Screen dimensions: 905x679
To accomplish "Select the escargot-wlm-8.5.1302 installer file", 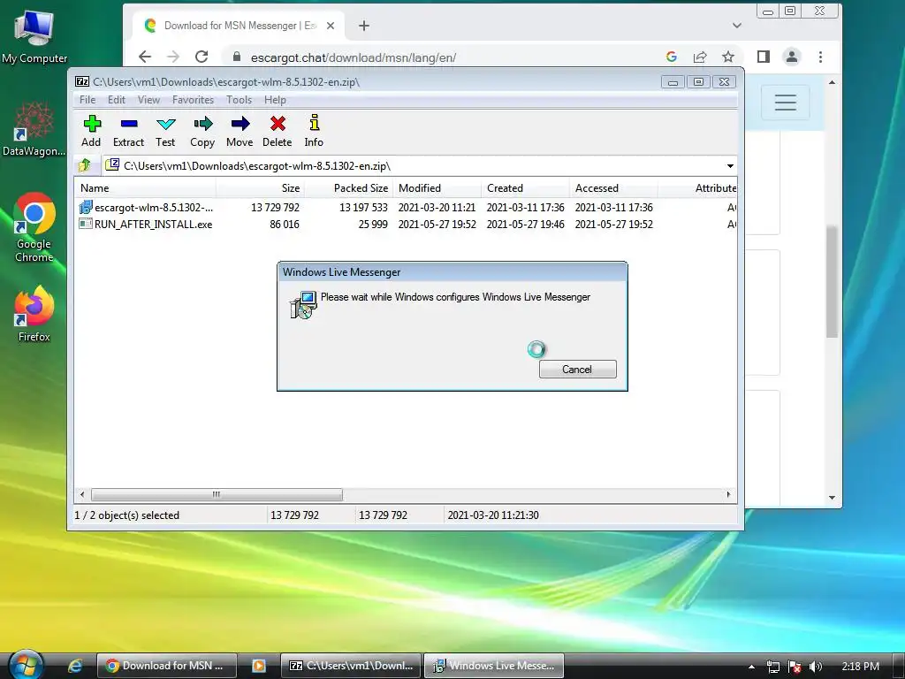I will [x=146, y=207].
